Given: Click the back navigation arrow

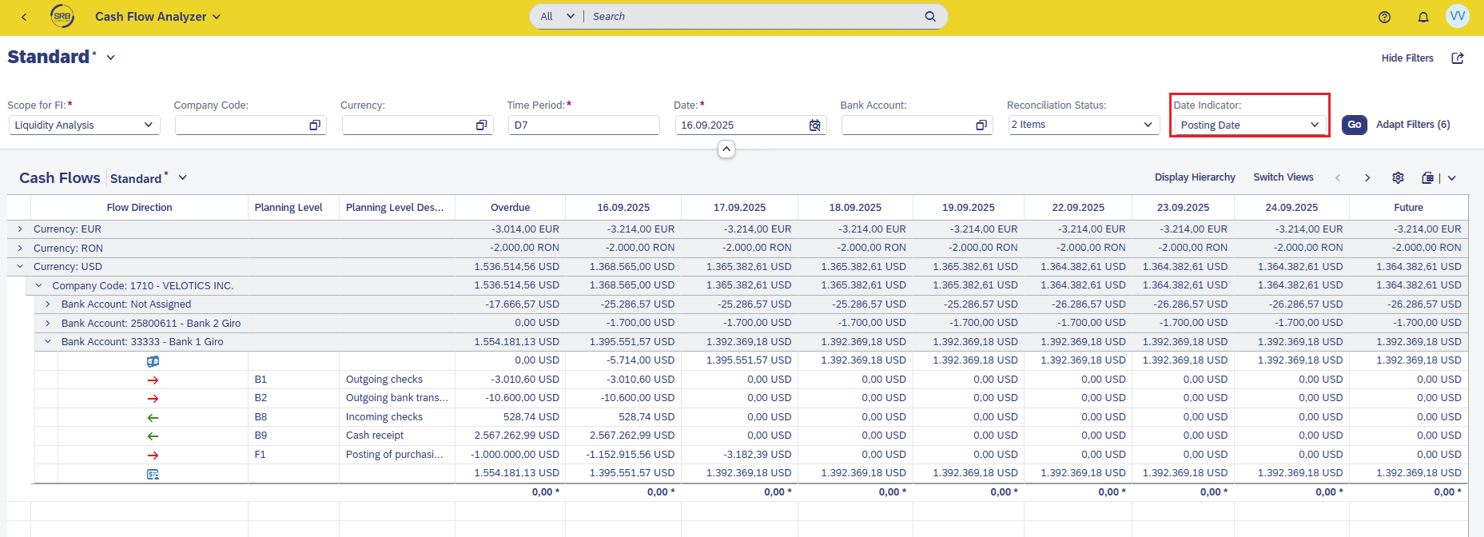Looking at the screenshot, I should click(x=24, y=17).
